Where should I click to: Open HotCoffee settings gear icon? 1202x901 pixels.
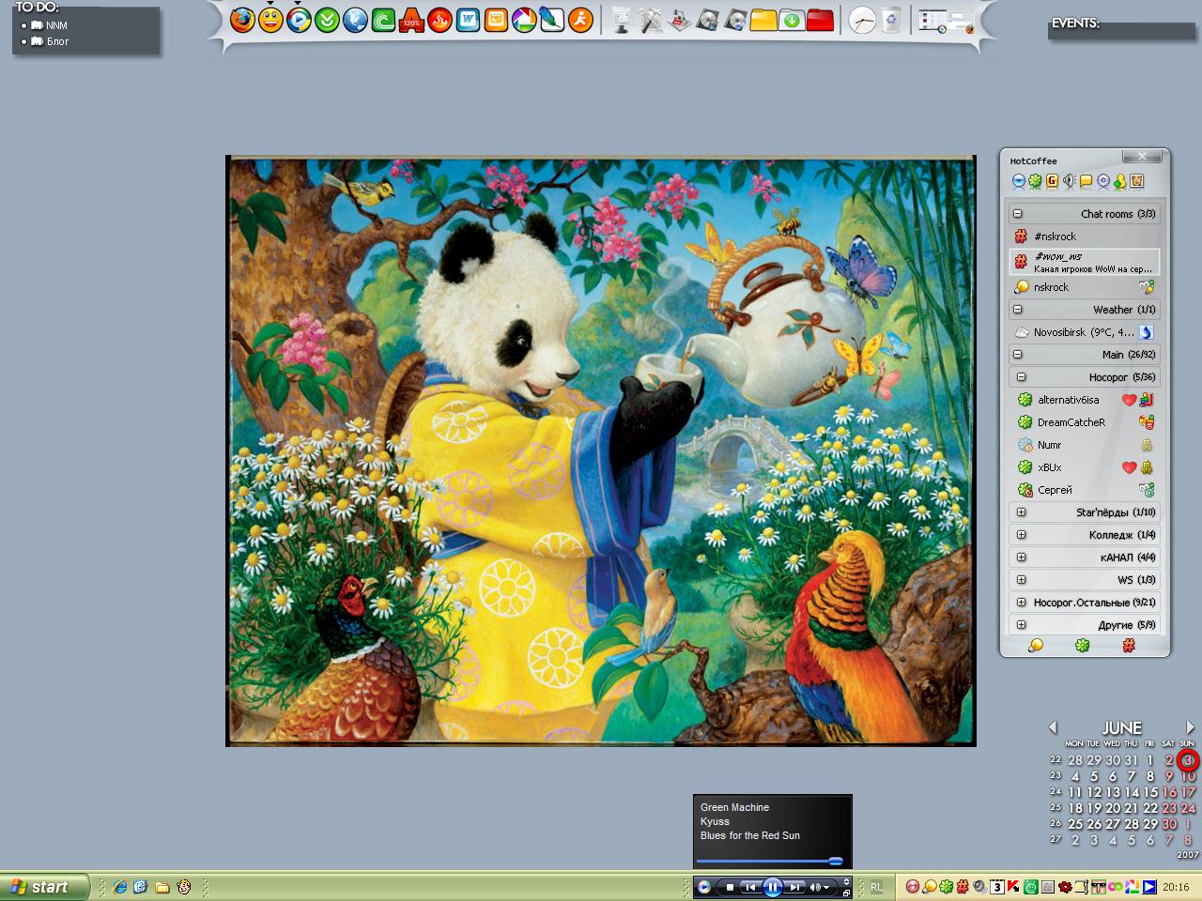click(x=1102, y=181)
